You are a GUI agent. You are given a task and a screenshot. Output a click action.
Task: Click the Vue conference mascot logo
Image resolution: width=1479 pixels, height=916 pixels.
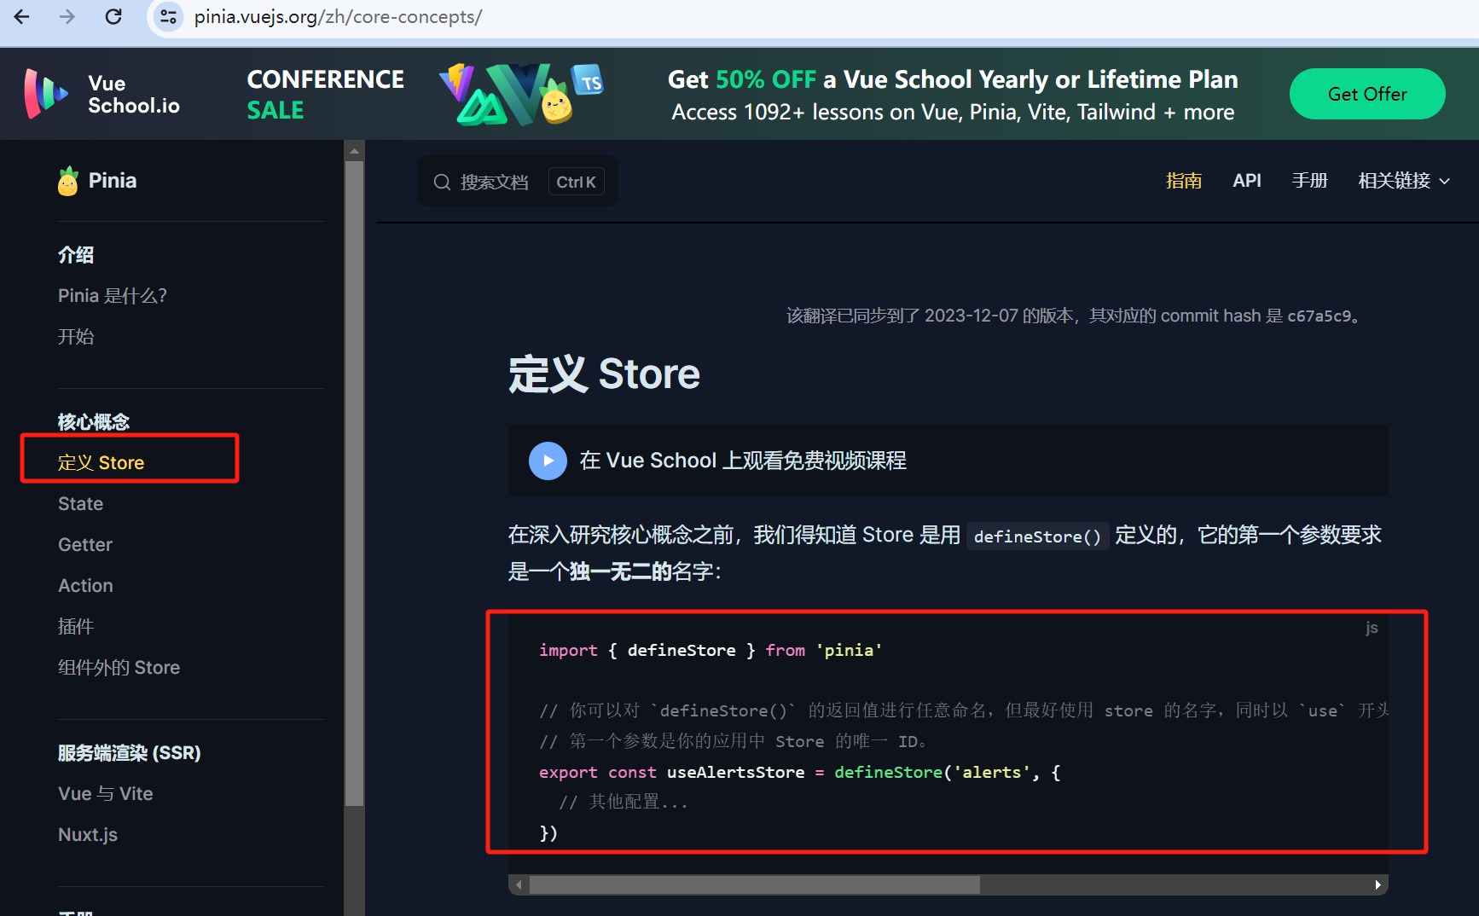click(x=520, y=94)
